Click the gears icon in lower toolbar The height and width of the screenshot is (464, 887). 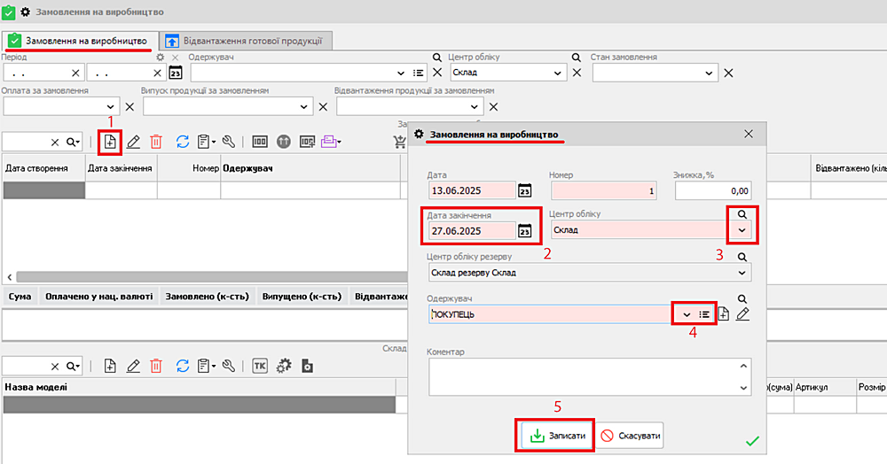click(x=284, y=365)
